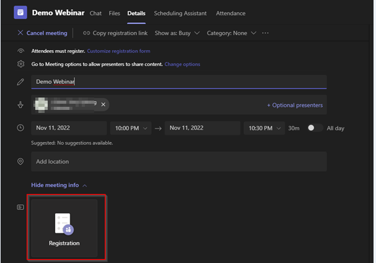Click the location pin icon
Viewport: 376px width, 263px height.
tap(20, 162)
